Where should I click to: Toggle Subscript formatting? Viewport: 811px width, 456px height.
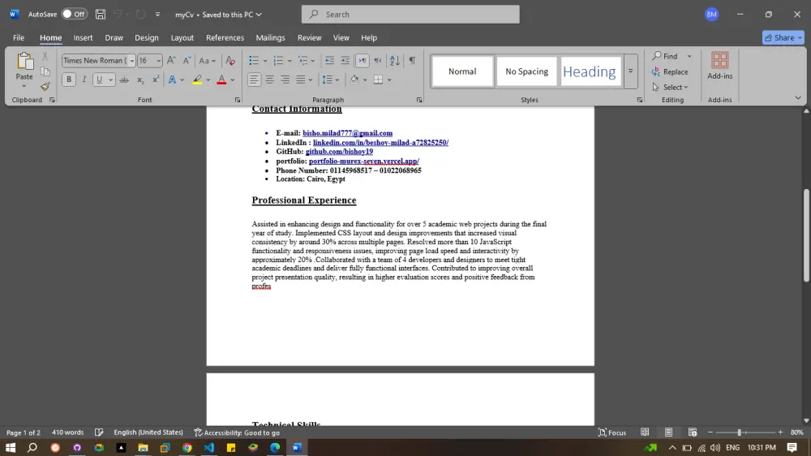point(140,80)
